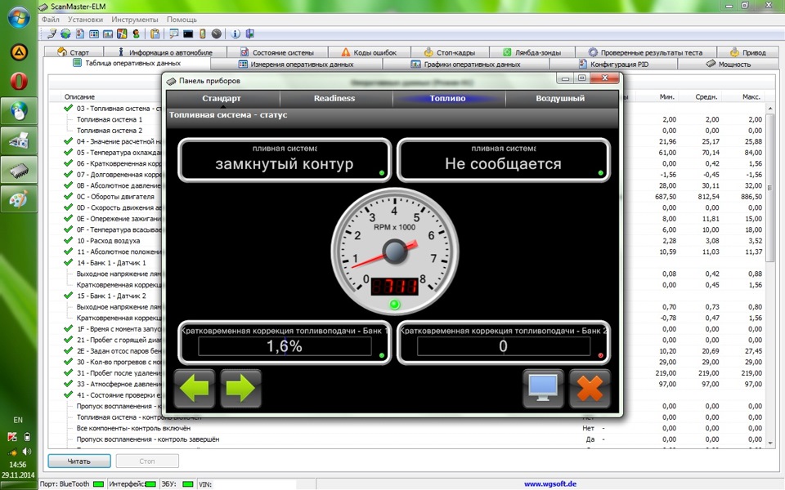This screenshot has height=490, width=785.
Task: Open the Стоп-кадры tab
Action: pos(450,52)
